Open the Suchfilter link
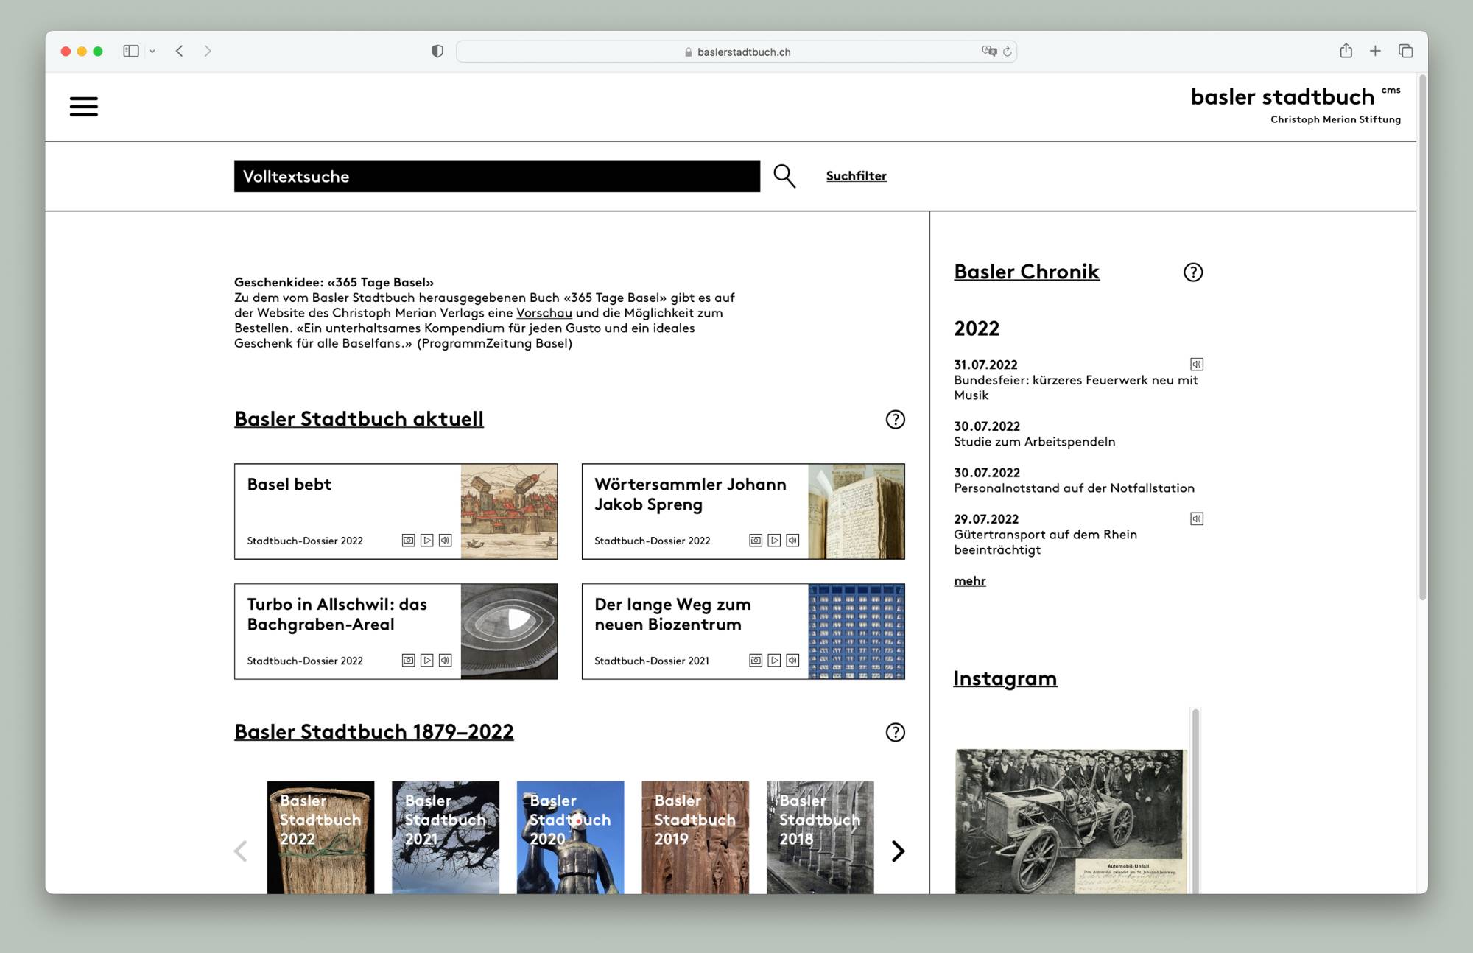The height and width of the screenshot is (953, 1473). (856, 176)
